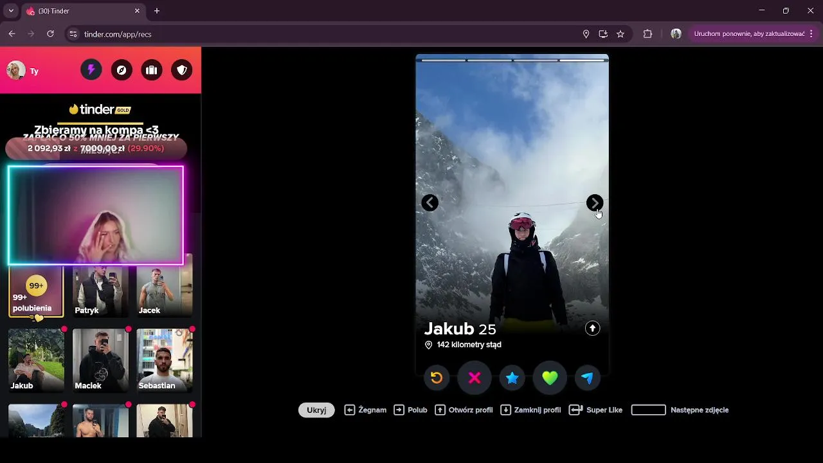Show previous photo with left chevron

(430, 203)
